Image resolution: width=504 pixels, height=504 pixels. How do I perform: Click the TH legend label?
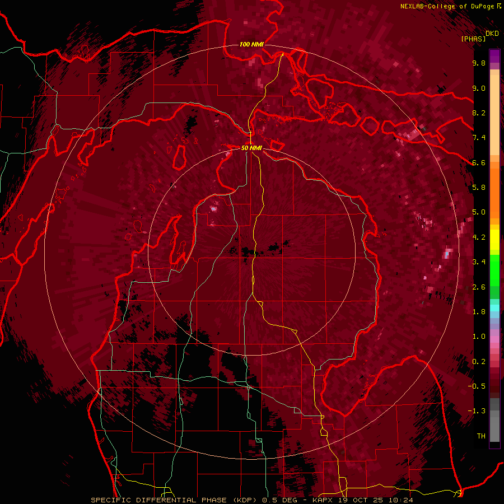[x=481, y=436]
